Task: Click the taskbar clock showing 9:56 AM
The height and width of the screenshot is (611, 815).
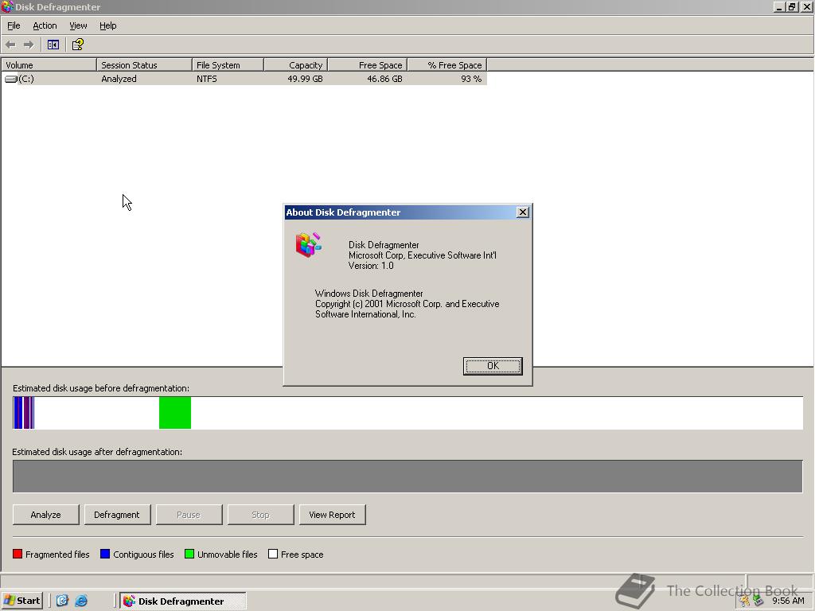Action: [x=788, y=601]
